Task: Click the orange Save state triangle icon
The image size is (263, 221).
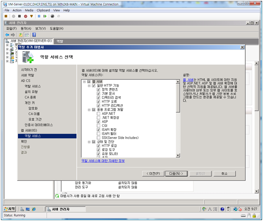Action: [x=31, y=16]
